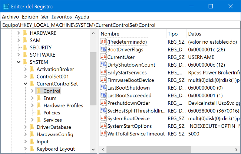Click the Policies folder icon

tap(39, 113)
